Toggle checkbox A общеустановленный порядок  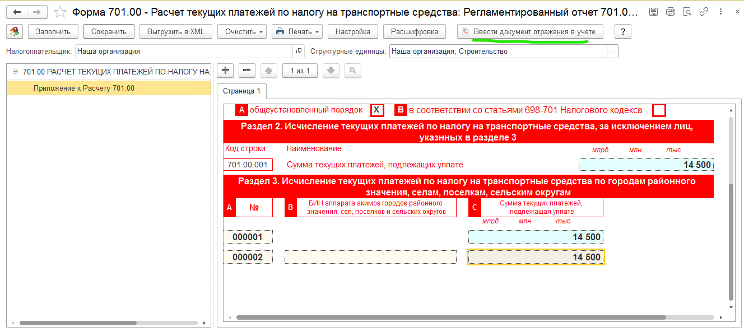tap(377, 110)
